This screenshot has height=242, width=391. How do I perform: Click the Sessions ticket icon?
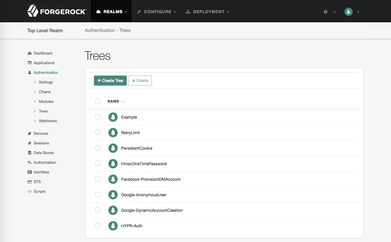click(x=30, y=143)
